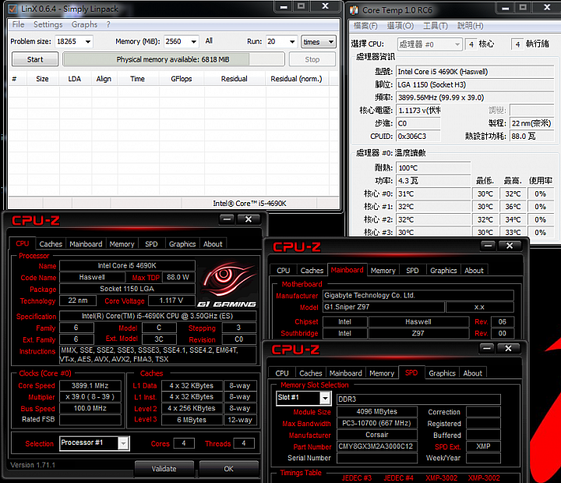Click the OK button in CPU-Z
561x483 pixels.
click(x=228, y=469)
